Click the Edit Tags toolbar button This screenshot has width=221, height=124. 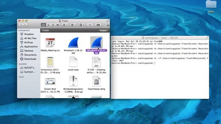point(98,25)
